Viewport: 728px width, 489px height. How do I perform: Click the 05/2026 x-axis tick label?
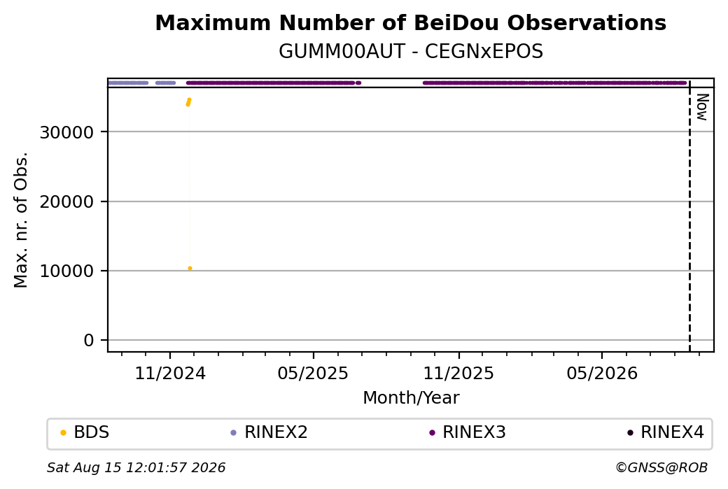(x=602, y=373)
